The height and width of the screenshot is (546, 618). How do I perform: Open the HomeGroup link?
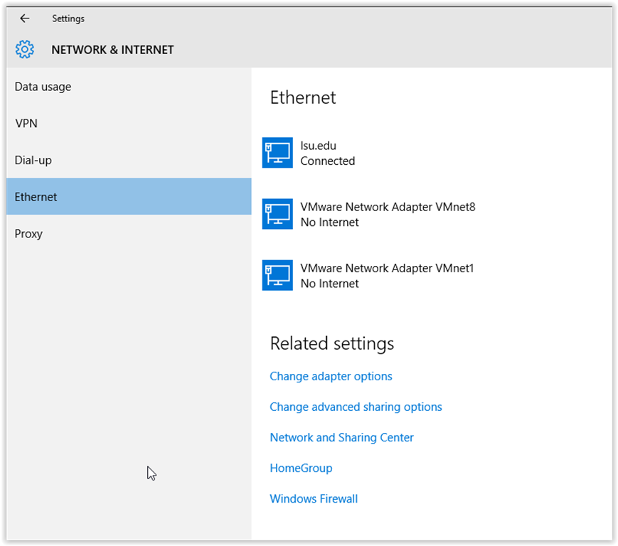301,468
